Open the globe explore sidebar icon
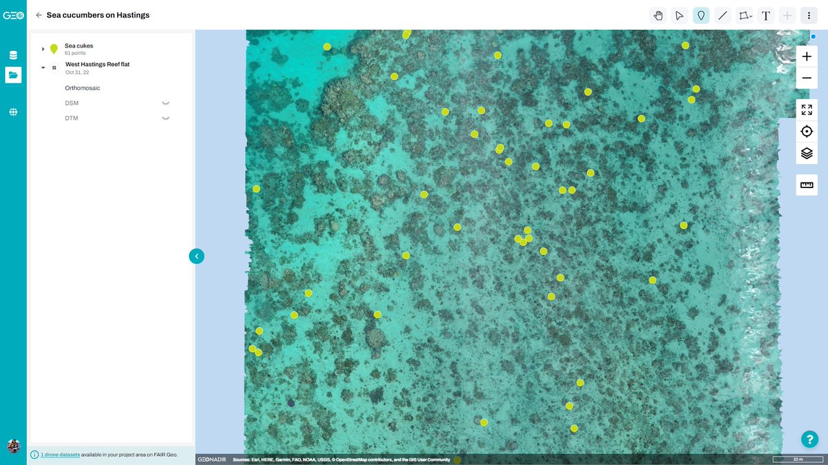 pos(13,112)
